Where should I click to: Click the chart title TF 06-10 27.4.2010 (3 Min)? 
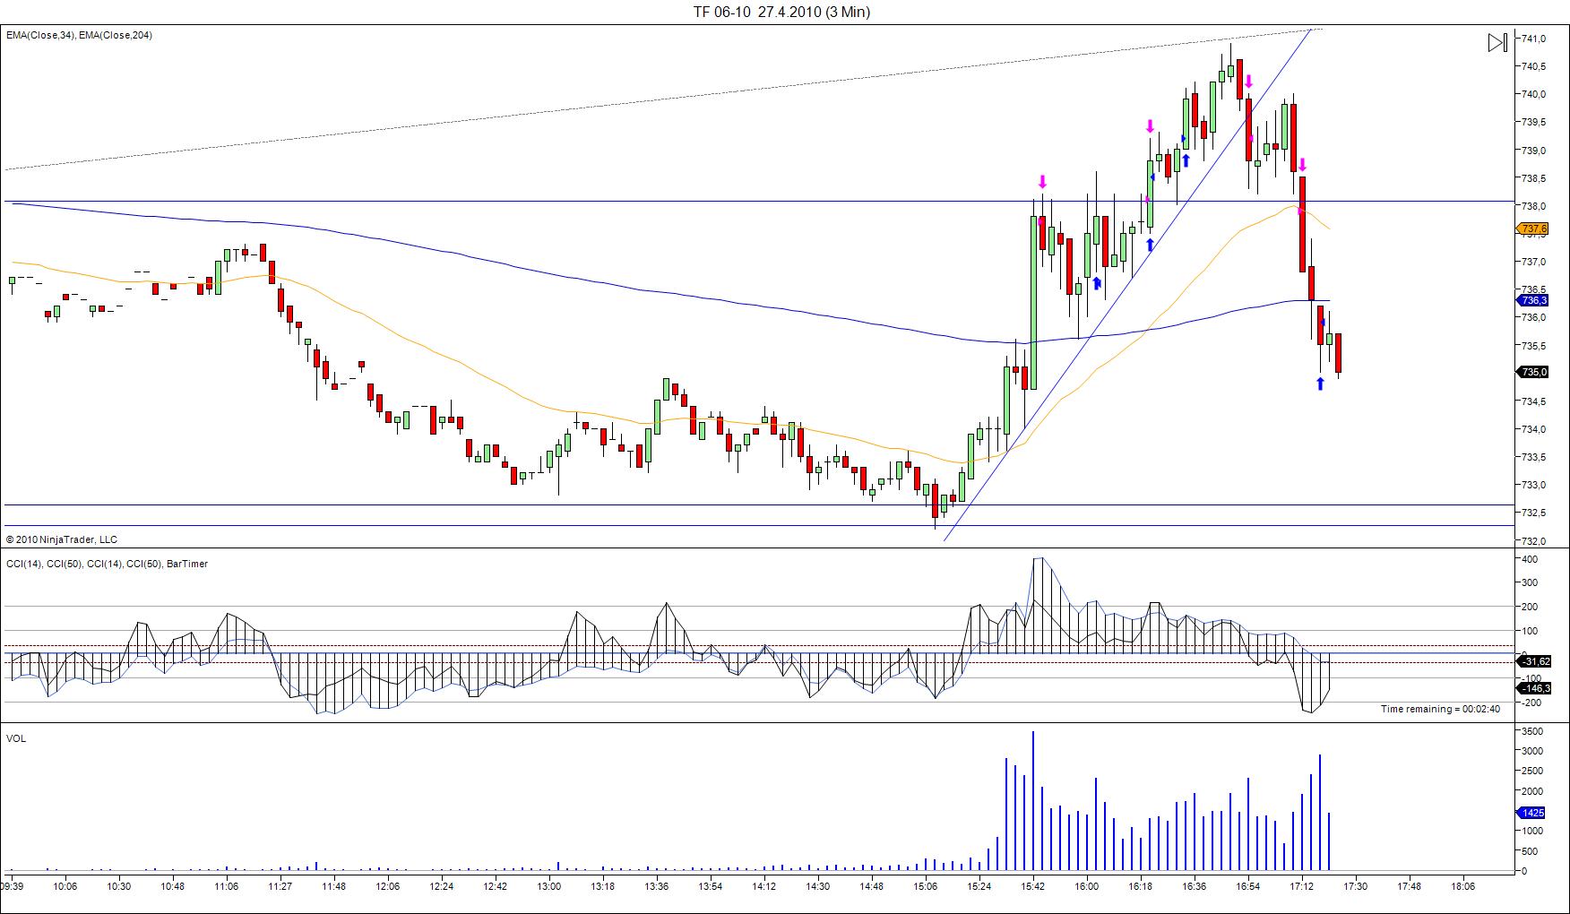click(x=781, y=12)
